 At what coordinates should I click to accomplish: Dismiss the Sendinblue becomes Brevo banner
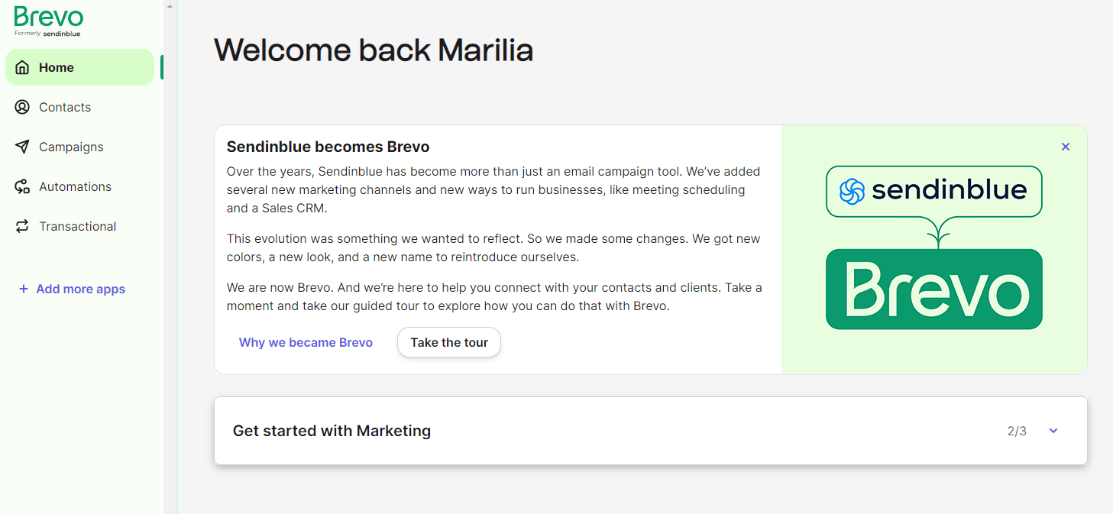1066,147
